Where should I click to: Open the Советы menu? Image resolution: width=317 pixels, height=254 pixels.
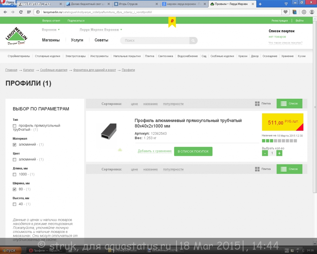tap(101, 40)
